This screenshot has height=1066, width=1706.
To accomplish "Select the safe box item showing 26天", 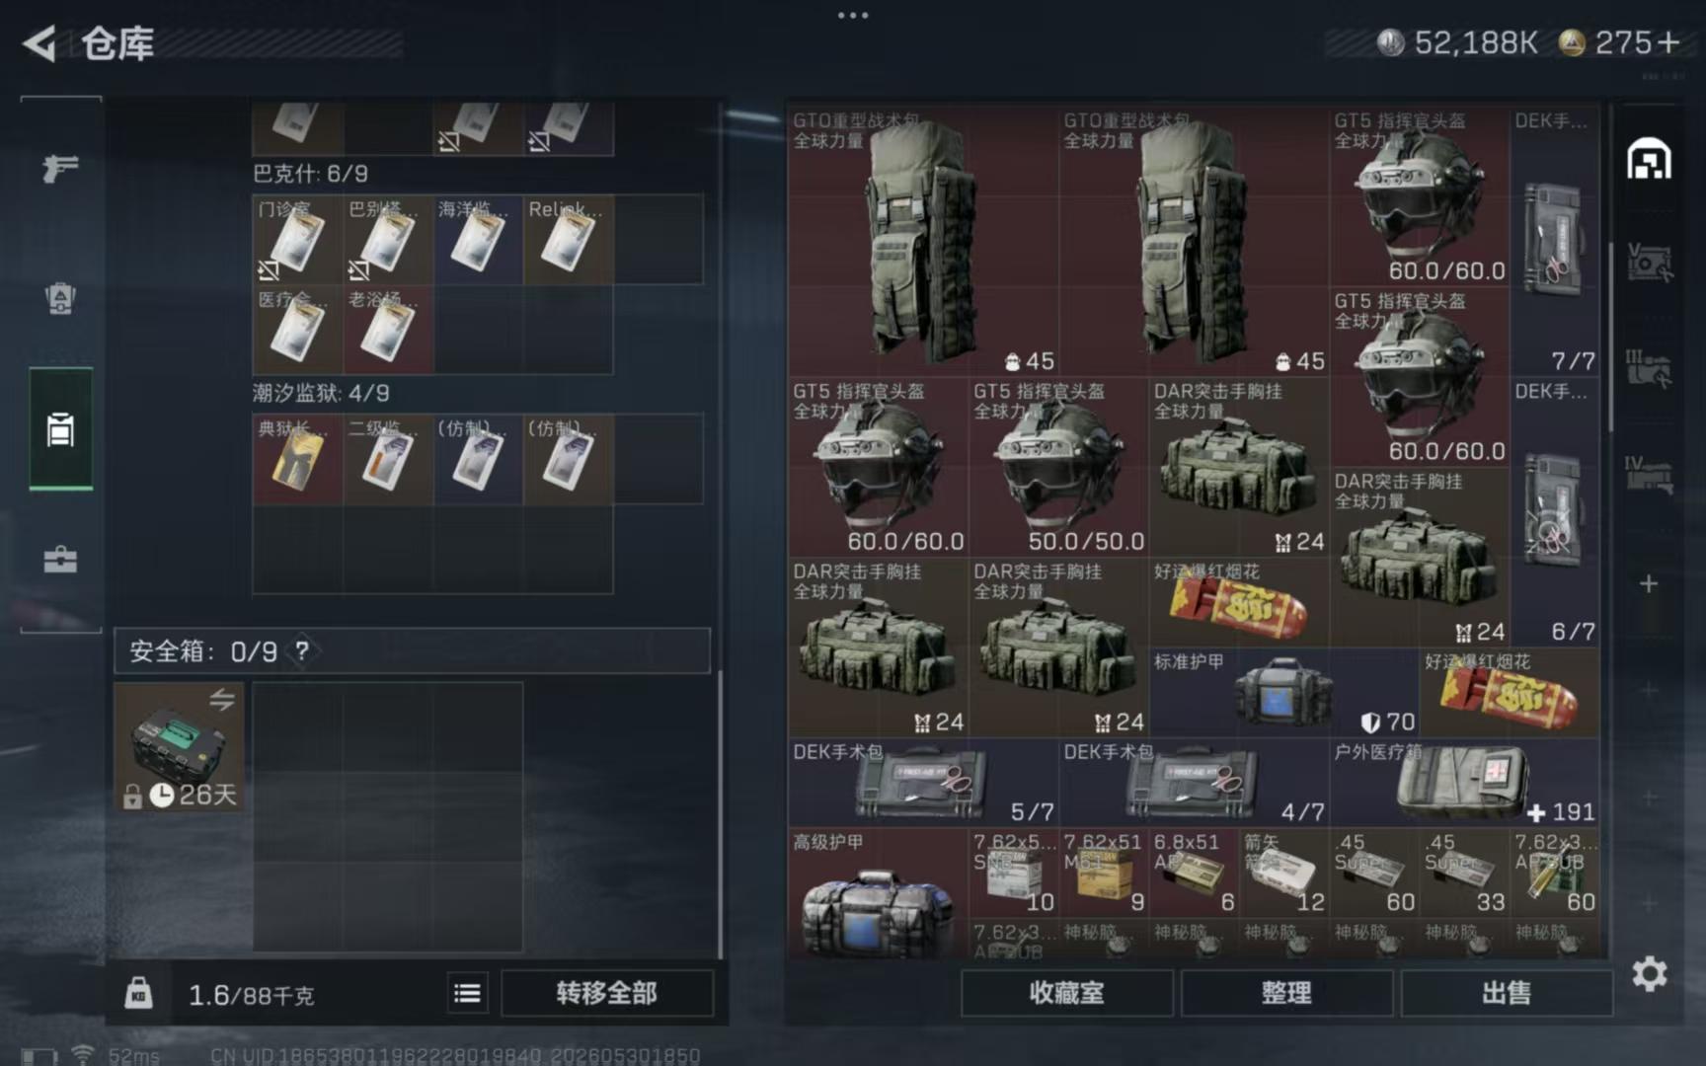I will (x=179, y=747).
